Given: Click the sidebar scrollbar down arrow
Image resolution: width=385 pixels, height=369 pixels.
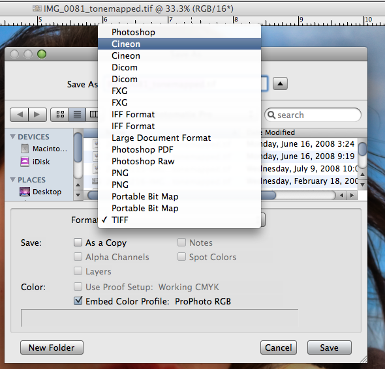Looking at the screenshot, I should click(x=78, y=196).
